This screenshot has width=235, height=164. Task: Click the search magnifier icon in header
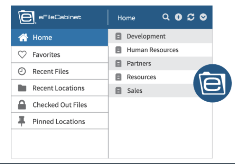166,17
